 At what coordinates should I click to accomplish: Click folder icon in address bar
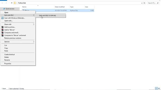15,3
